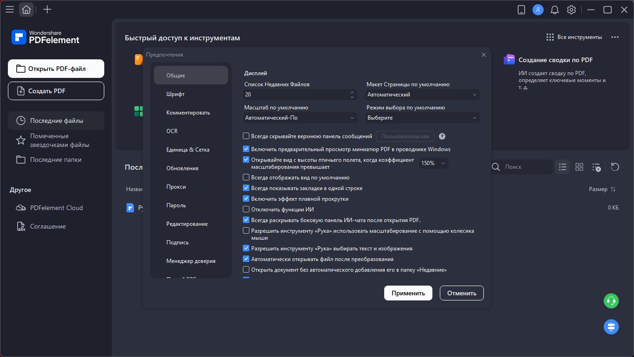Open PDFelement settings gear

click(x=571, y=9)
